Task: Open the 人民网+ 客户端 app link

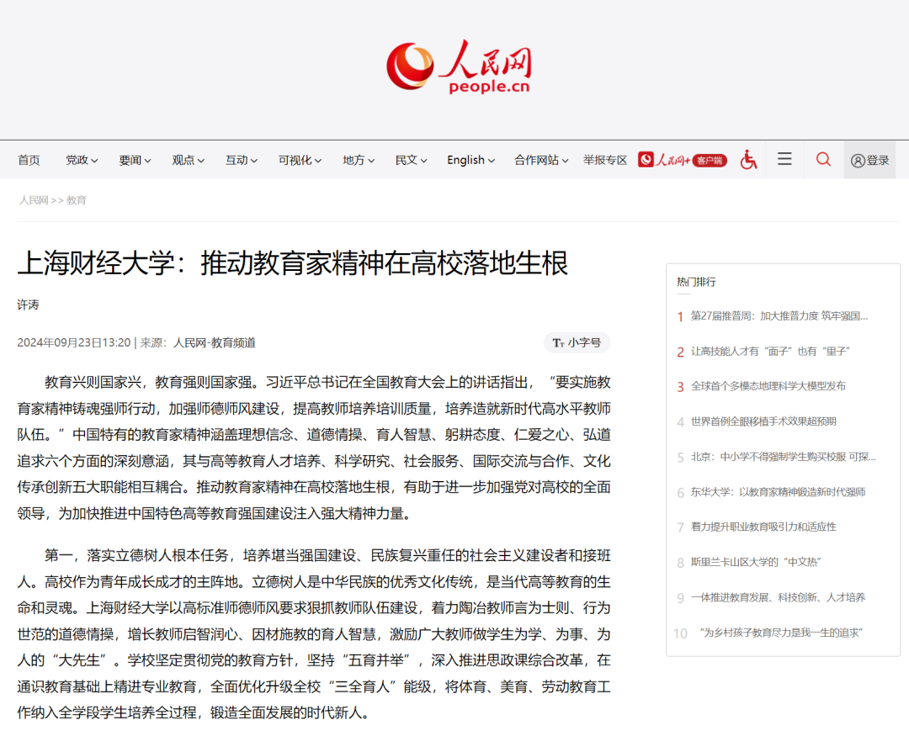Action: tap(683, 160)
